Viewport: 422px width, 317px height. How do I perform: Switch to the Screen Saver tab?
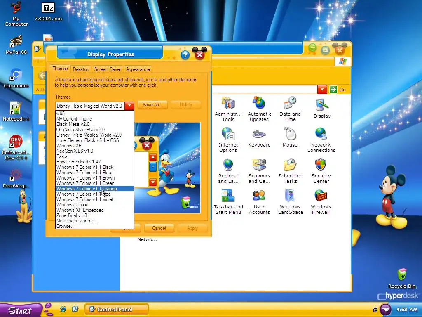click(108, 69)
